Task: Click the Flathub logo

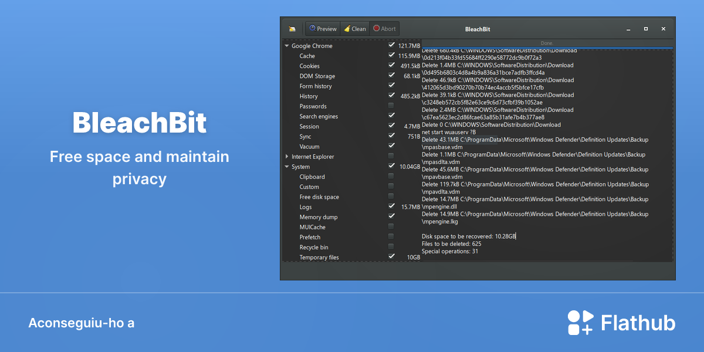Action: [621, 323]
